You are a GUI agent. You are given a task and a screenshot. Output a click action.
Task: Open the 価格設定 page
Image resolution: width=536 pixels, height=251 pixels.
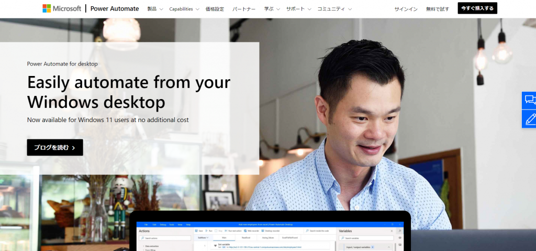[215, 9]
